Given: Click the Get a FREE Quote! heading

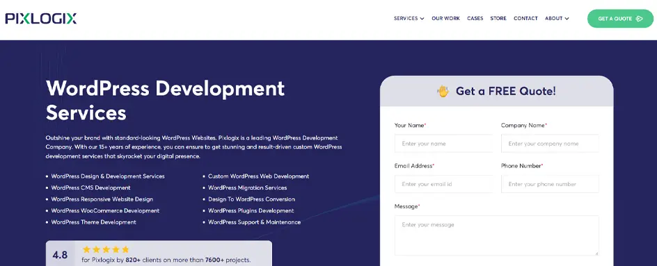Looking at the screenshot, I should click(x=506, y=91).
